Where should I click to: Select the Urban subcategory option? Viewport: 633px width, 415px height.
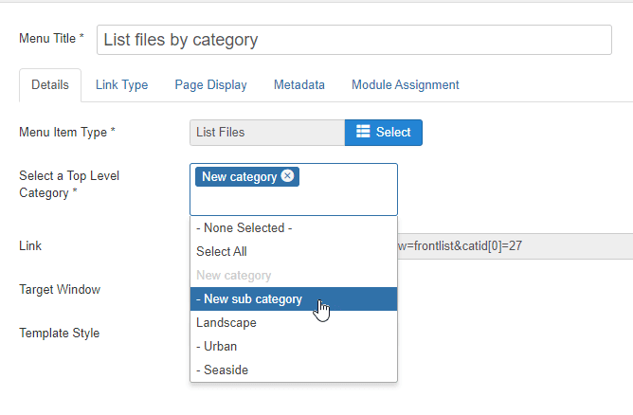click(x=217, y=347)
